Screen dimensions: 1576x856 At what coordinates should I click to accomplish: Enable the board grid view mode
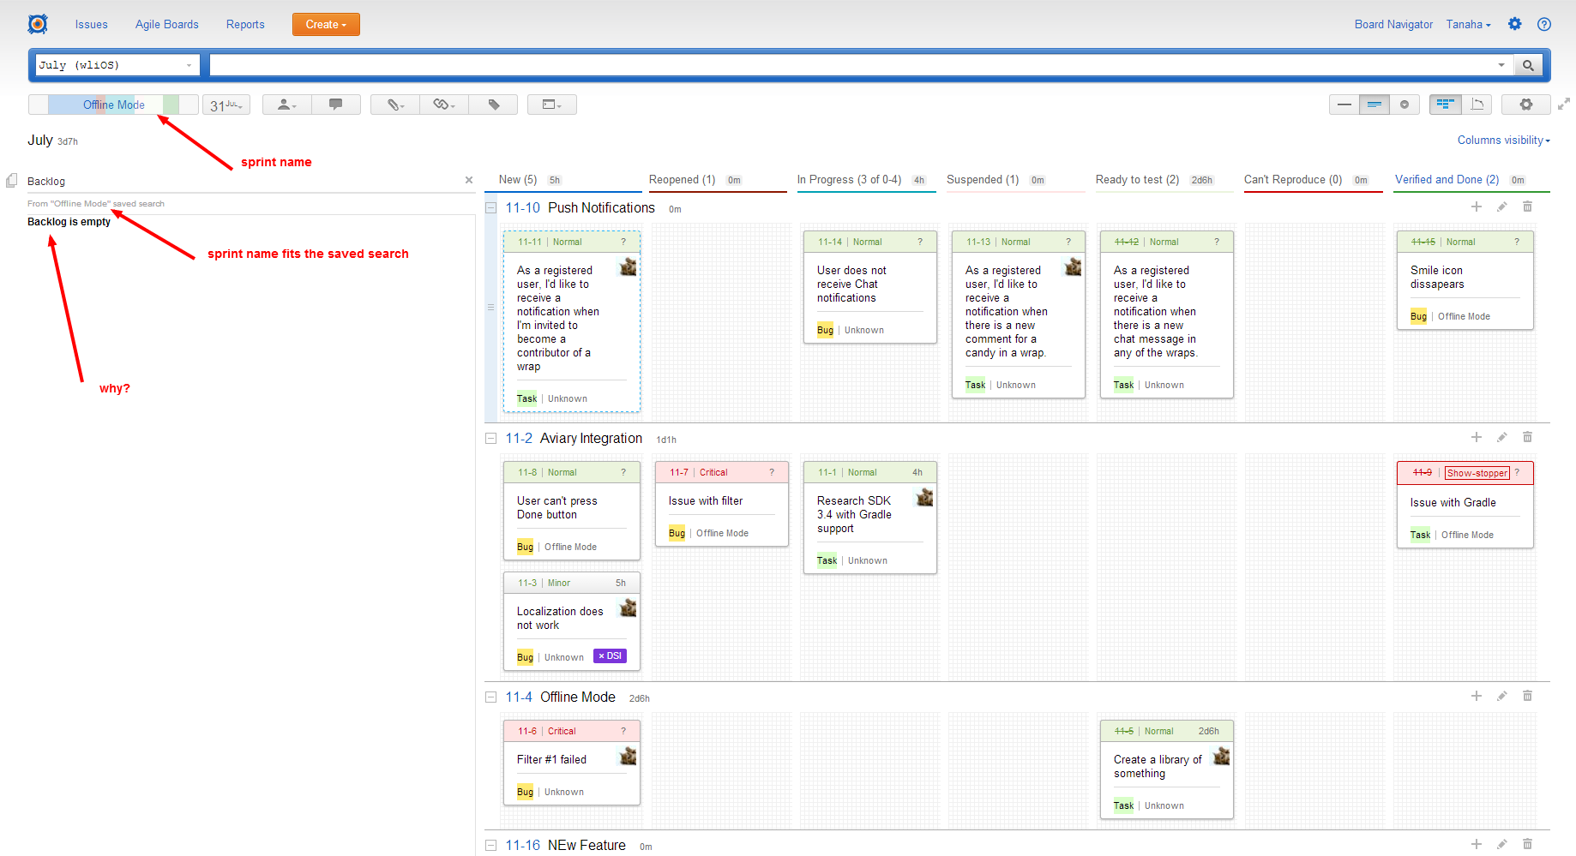[x=1446, y=104]
